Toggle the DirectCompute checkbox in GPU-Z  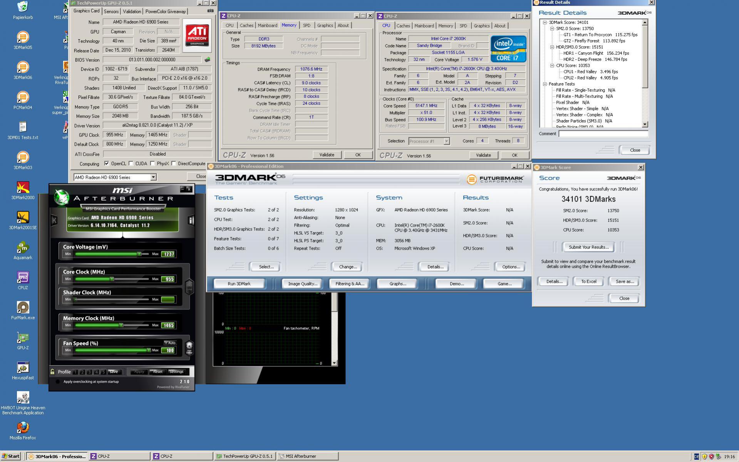click(x=174, y=163)
